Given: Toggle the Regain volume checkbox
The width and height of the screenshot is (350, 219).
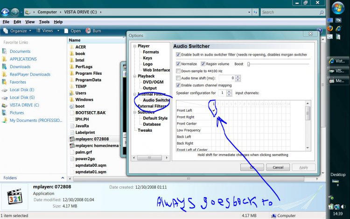Looking at the screenshot, I should pyautogui.click(x=203, y=64).
